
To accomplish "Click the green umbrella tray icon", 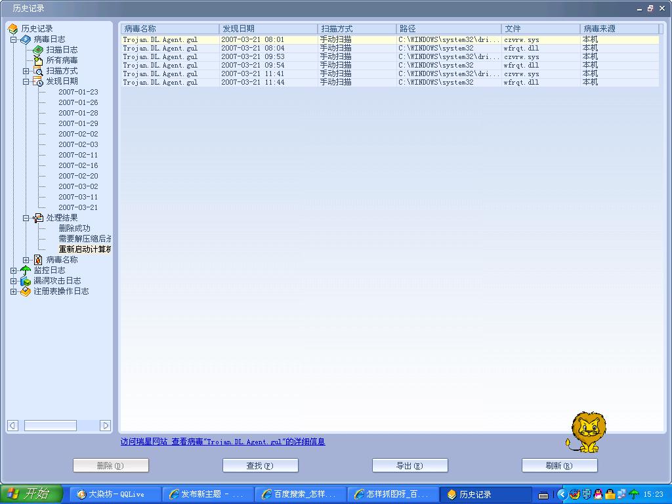I will 634,494.
